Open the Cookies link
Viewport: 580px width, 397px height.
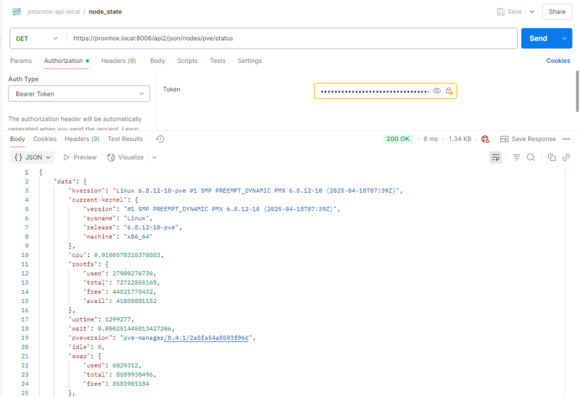pyautogui.click(x=558, y=61)
